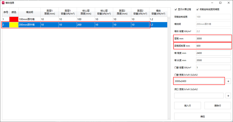Click the 荷载绘制线宽 field showing 100
This screenshot has width=233, height=122.
(x=213, y=17)
